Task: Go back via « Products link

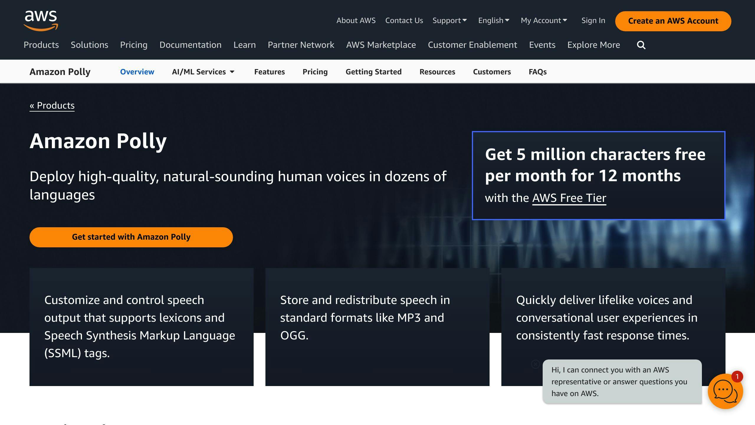Action: pyautogui.click(x=52, y=105)
